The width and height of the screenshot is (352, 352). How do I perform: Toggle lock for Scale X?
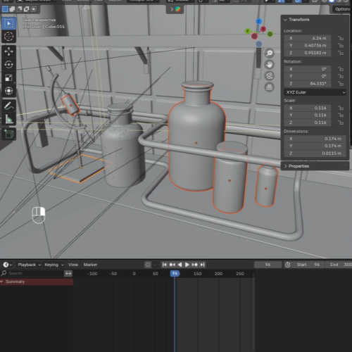pyautogui.click(x=341, y=108)
